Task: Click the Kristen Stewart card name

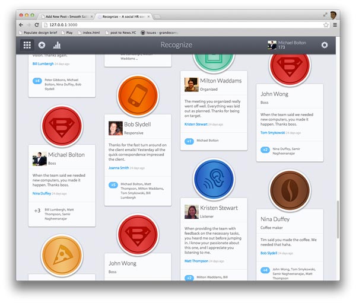Action: point(219,208)
